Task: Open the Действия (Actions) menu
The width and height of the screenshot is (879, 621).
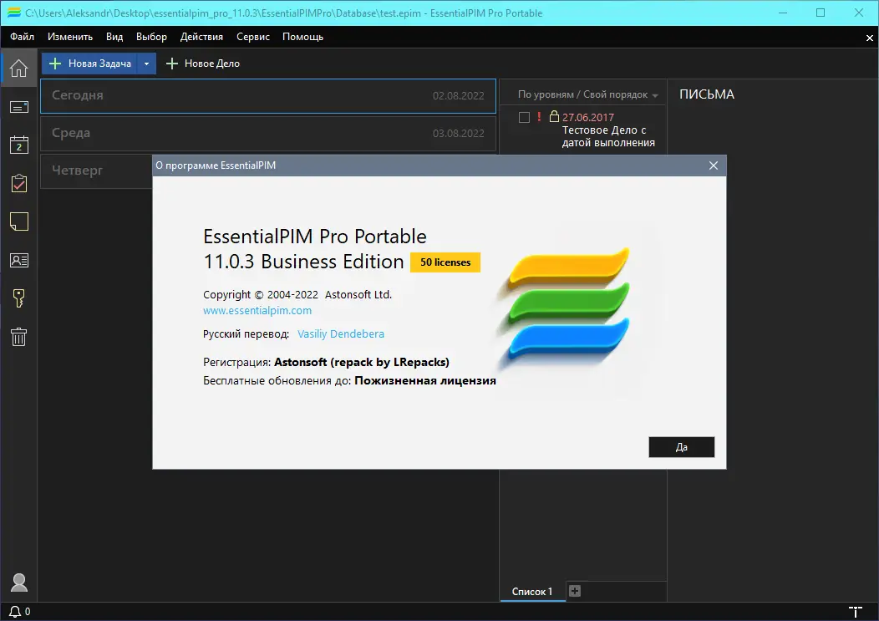Action: point(201,37)
